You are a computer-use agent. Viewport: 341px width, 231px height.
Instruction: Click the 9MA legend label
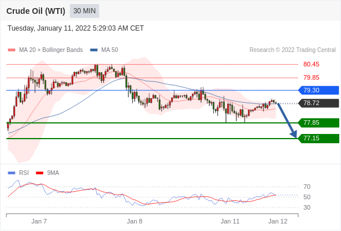click(53, 173)
